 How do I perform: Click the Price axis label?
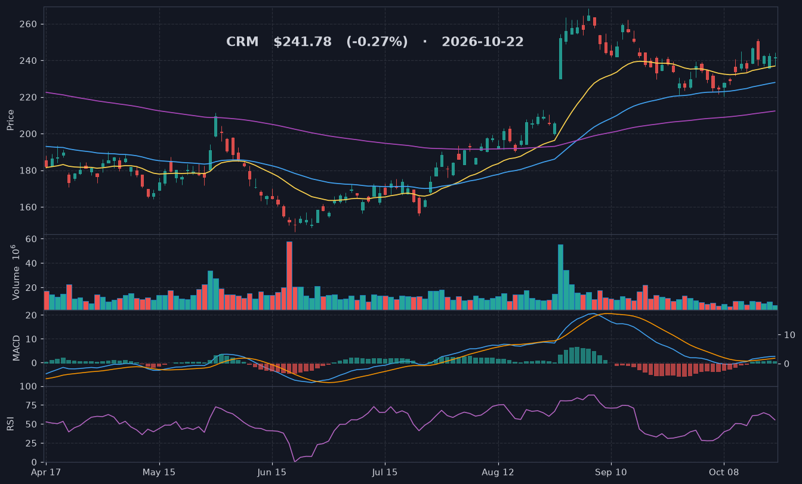[x=10, y=120]
